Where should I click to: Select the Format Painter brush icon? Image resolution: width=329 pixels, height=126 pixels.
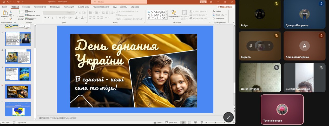[11, 18]
